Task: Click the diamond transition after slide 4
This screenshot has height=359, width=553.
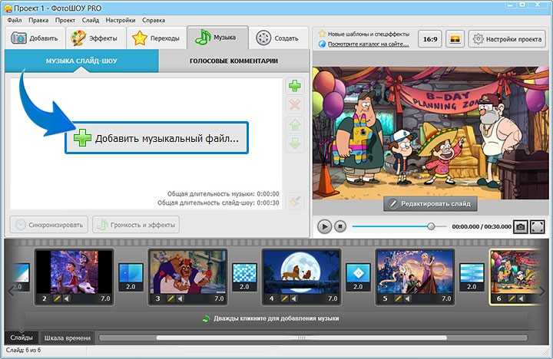Action: (x=358, y=277)
